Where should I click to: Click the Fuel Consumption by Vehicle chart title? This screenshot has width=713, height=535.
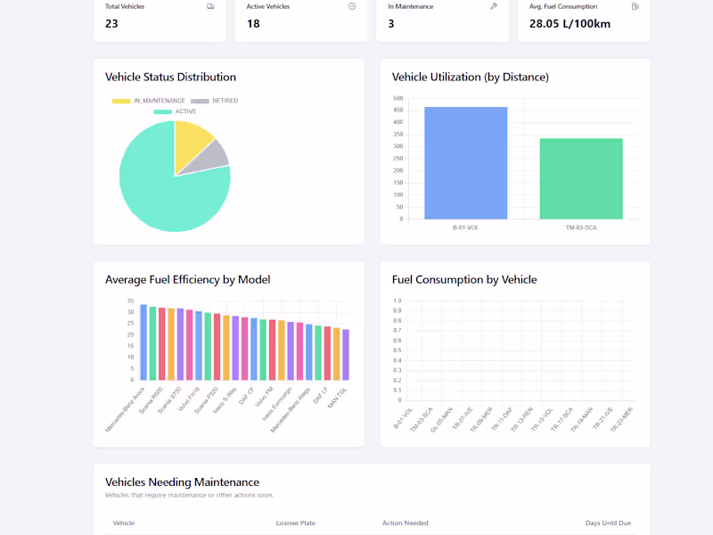point(464,279)
